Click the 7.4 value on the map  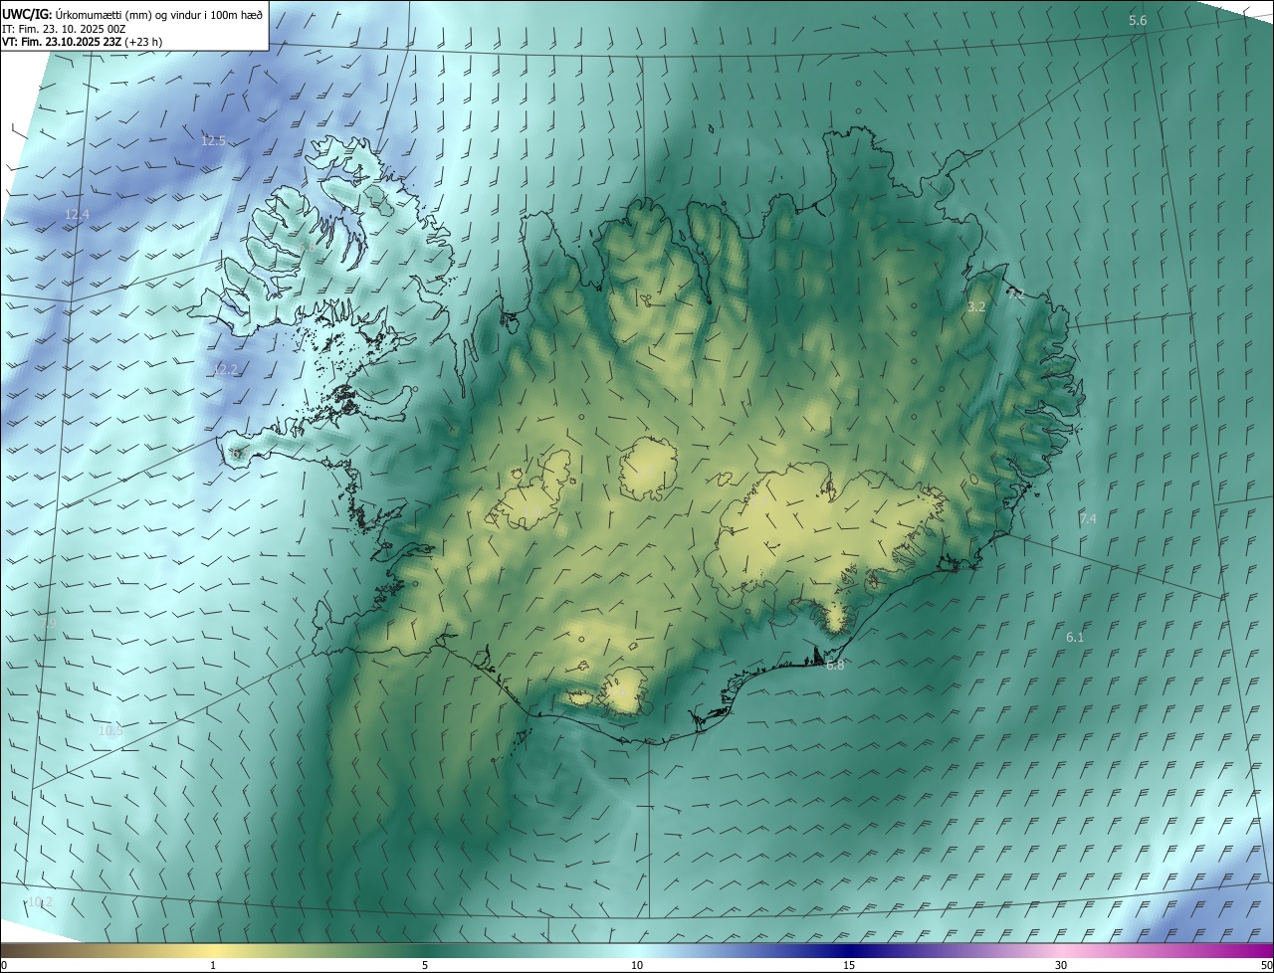point(1088,519)
